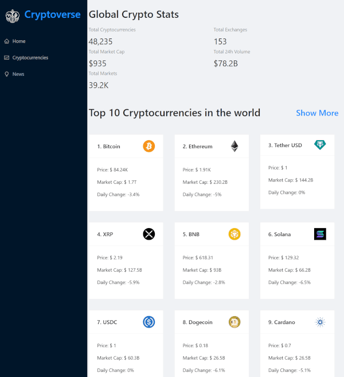Click Bitcoin Daily Change -3.4%

(x=118, y=194)
